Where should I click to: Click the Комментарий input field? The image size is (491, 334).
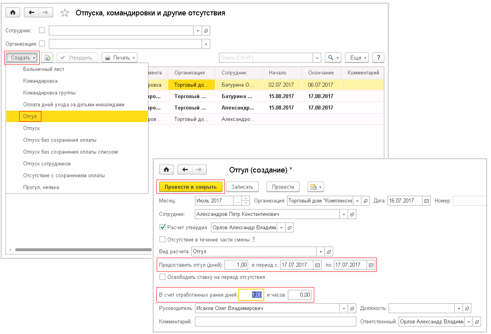[275, 322]
